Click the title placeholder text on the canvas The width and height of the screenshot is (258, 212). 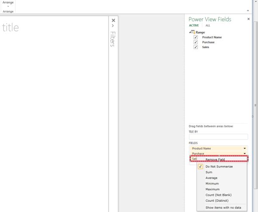click(x=10, y=28)
